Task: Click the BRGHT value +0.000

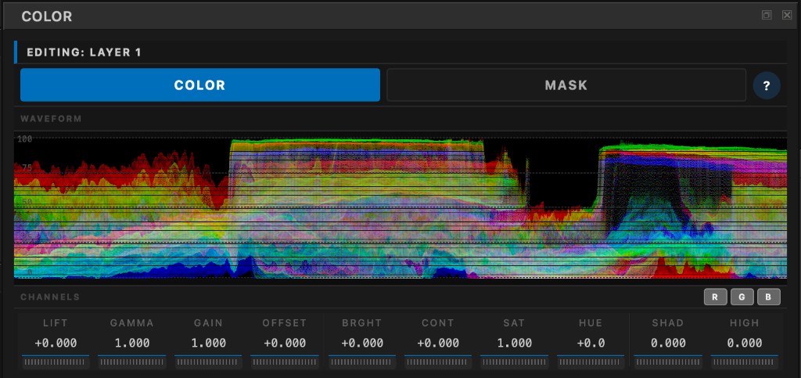Action: (x=362, y=343)
